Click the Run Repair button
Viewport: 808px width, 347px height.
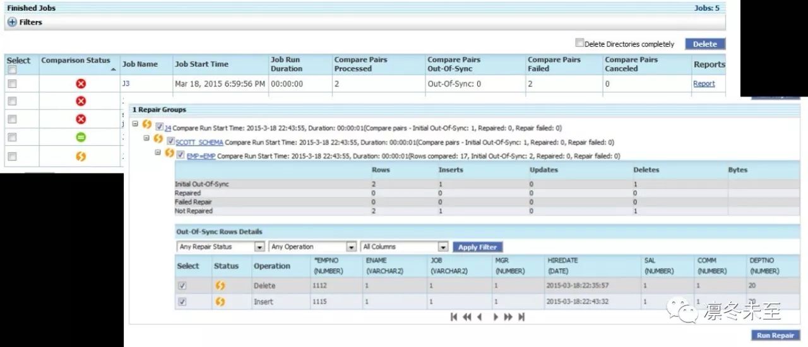pyautogui.click(x=776, y=336)
